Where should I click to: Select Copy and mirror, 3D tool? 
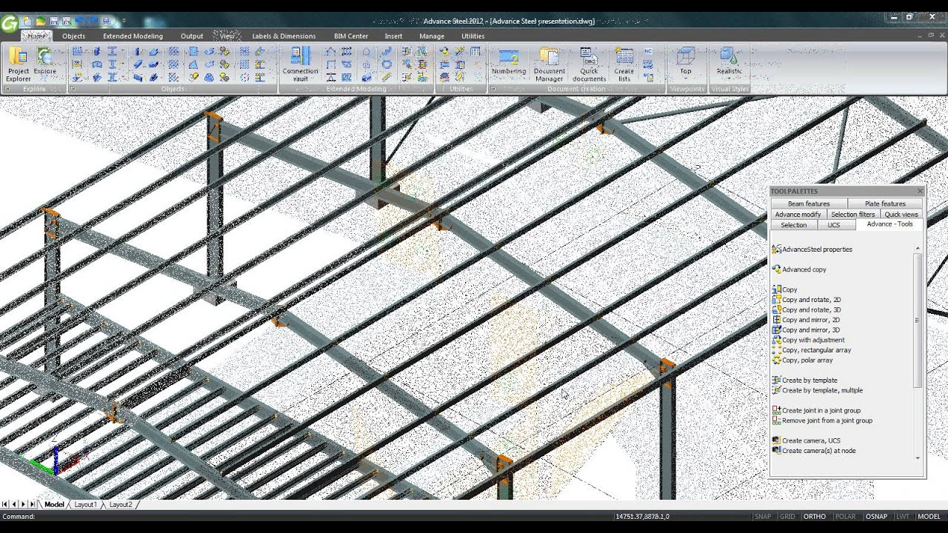pos(812,329)
